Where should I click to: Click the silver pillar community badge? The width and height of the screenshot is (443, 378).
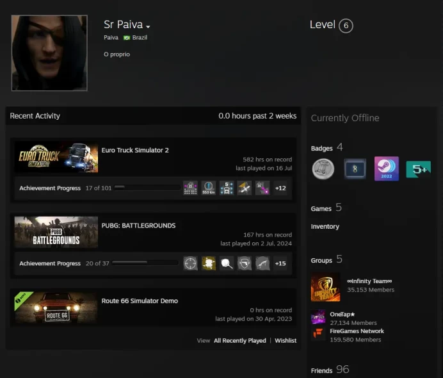[323, 168]
